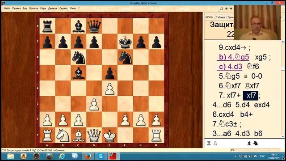Image resolution: width=286 pixels, height=161 pixels.
Task: Open the Правка menu
Action: click(17, 8)
